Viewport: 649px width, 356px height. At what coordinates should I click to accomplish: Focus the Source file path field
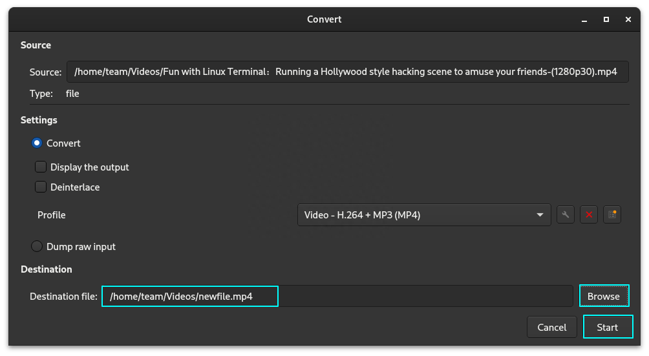[348, 72]
